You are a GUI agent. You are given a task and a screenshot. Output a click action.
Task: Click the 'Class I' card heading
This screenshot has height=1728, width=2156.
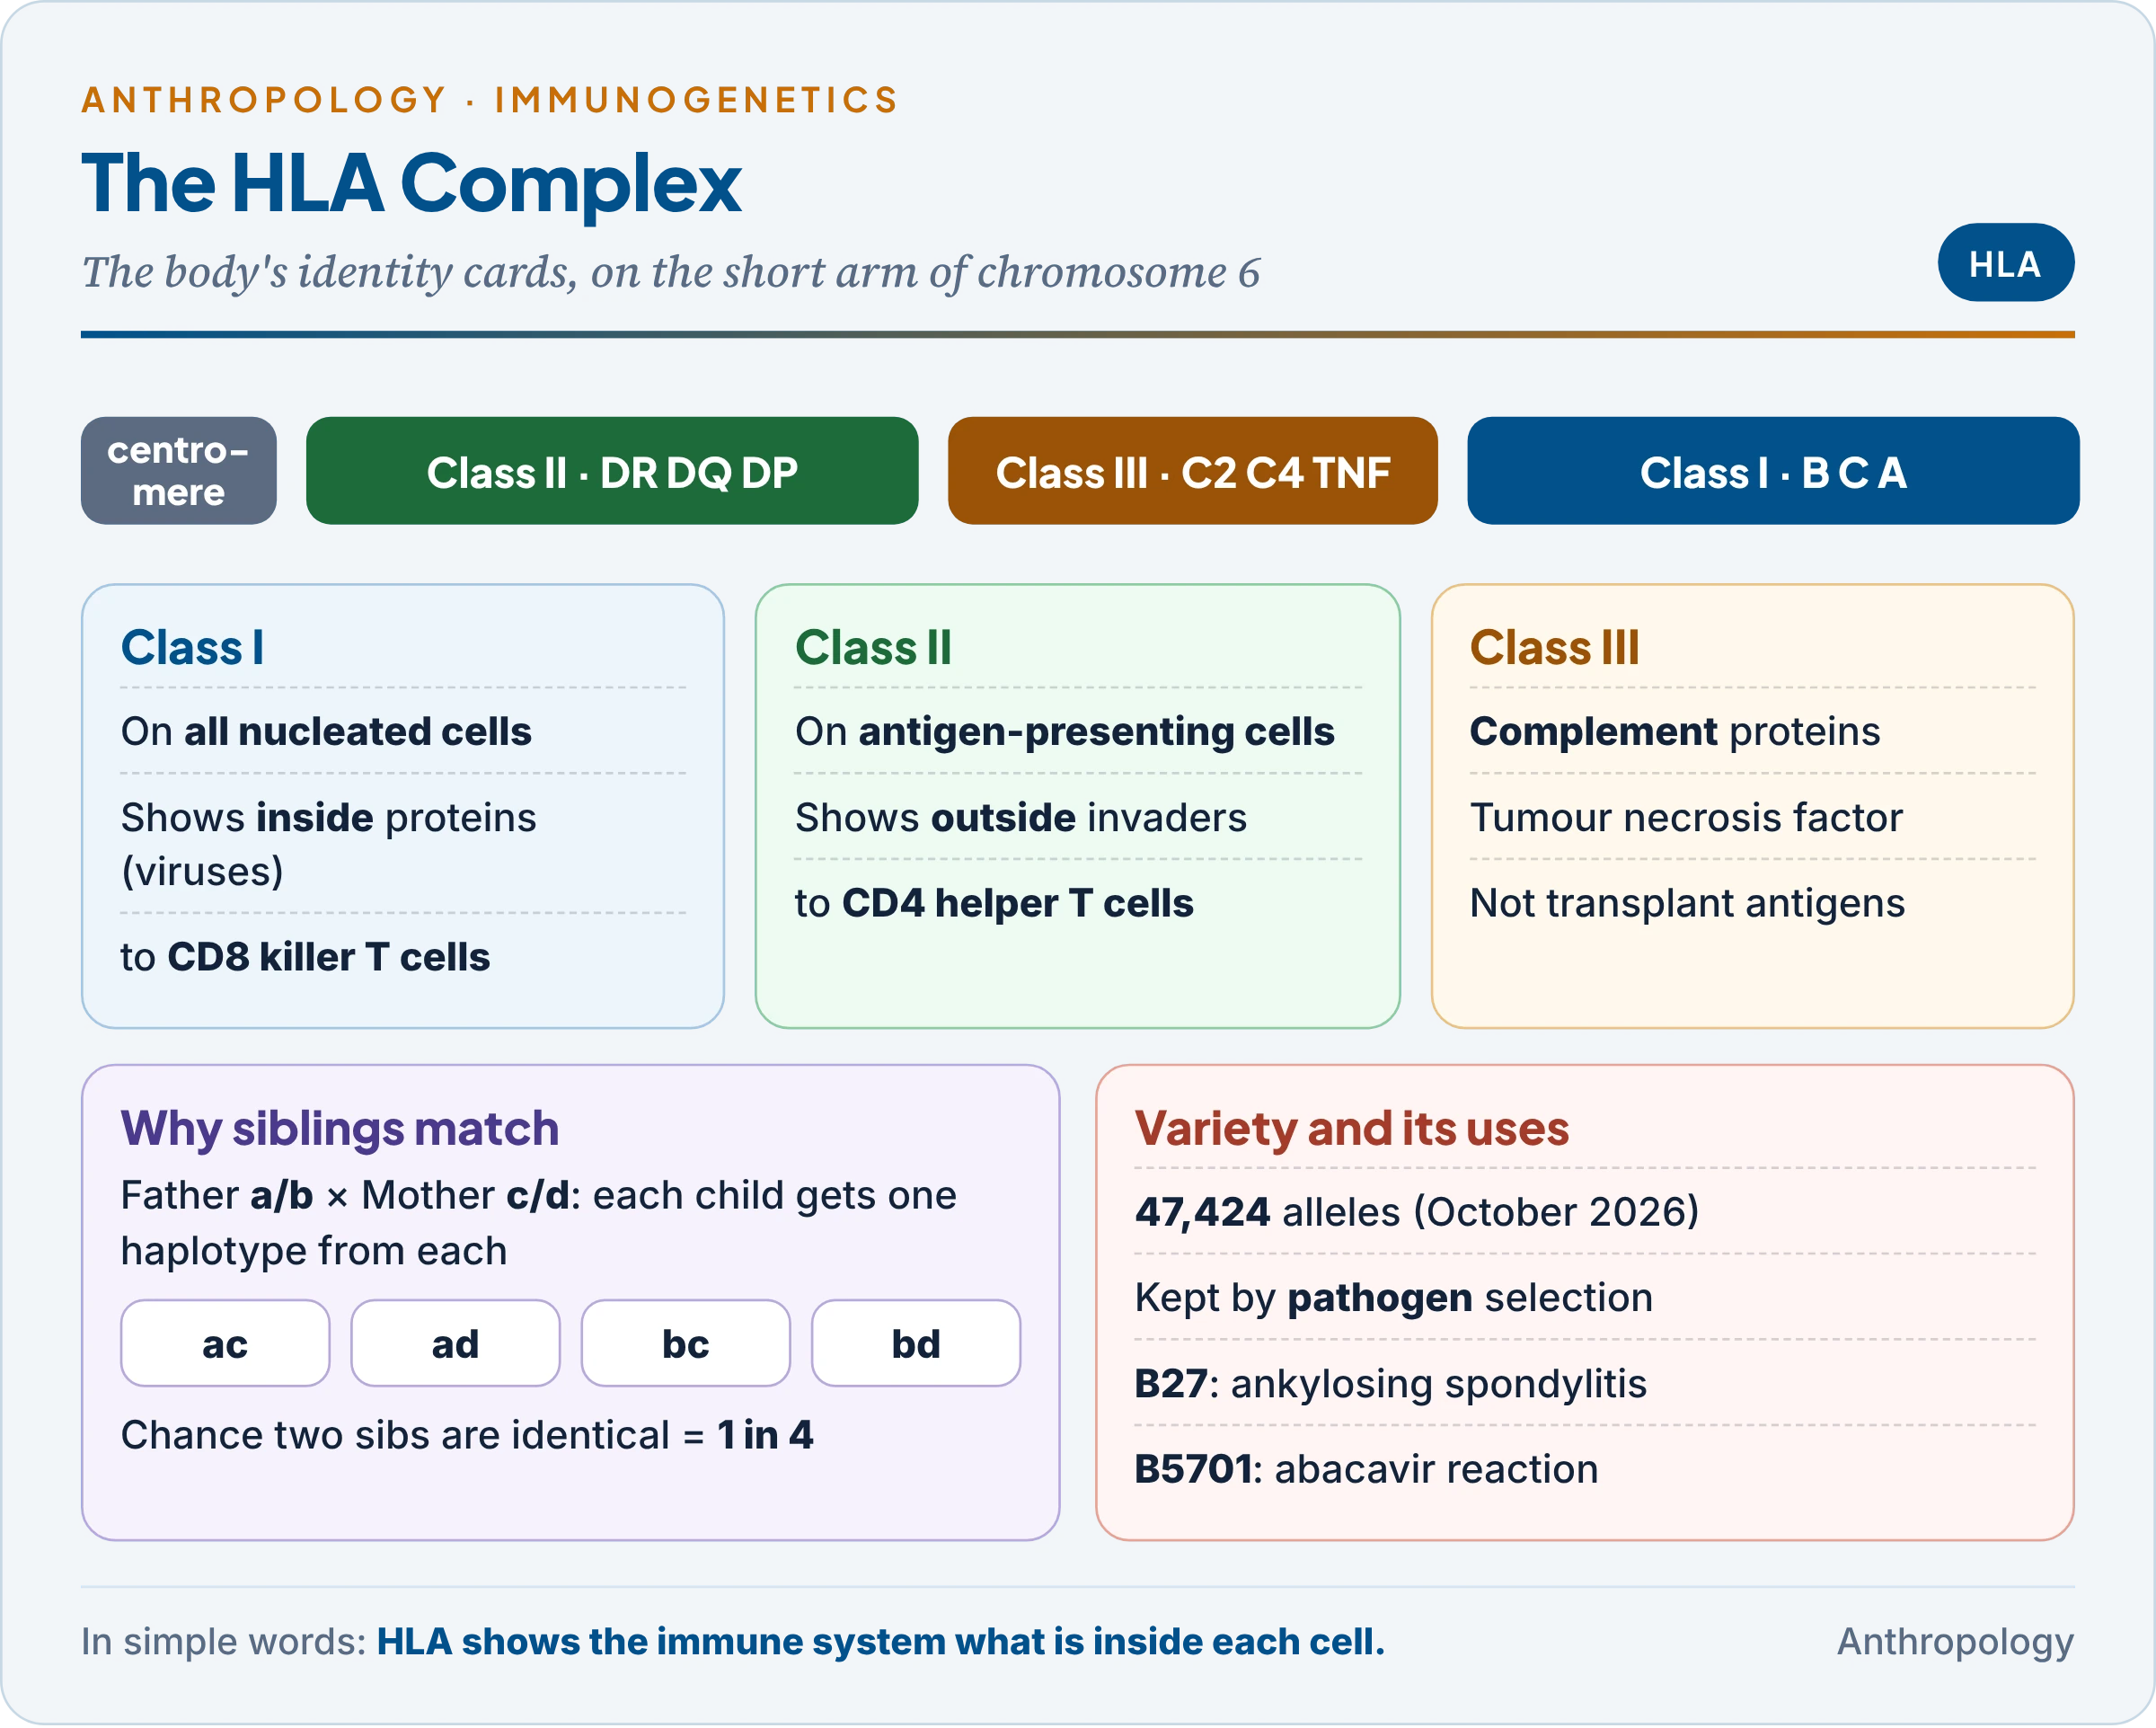192,647
